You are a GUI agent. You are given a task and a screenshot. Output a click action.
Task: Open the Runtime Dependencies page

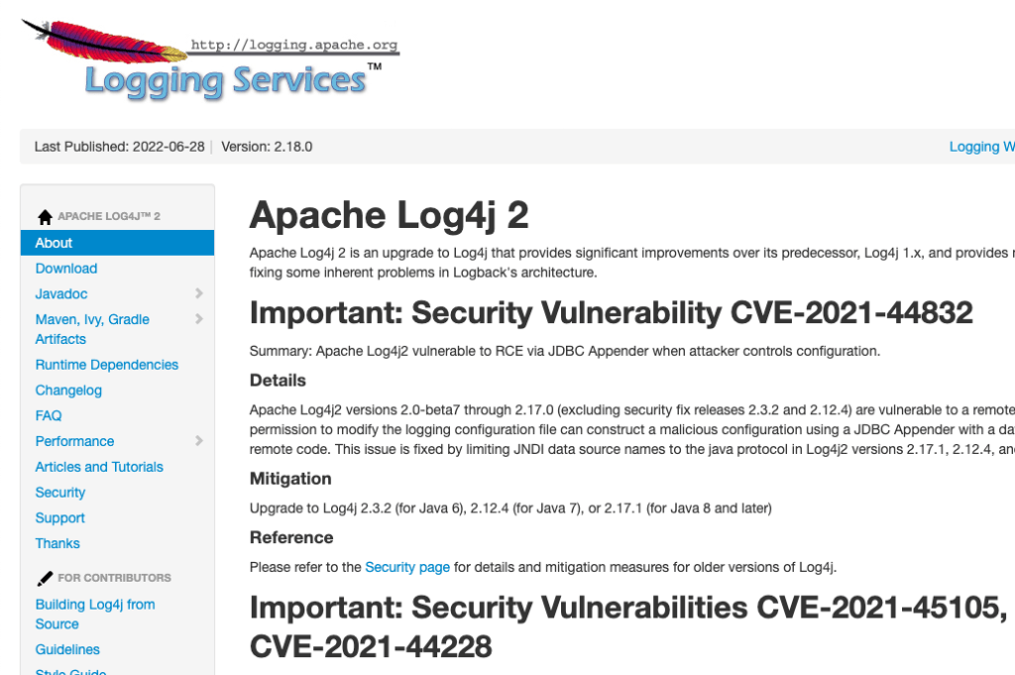tap(107, 365)
